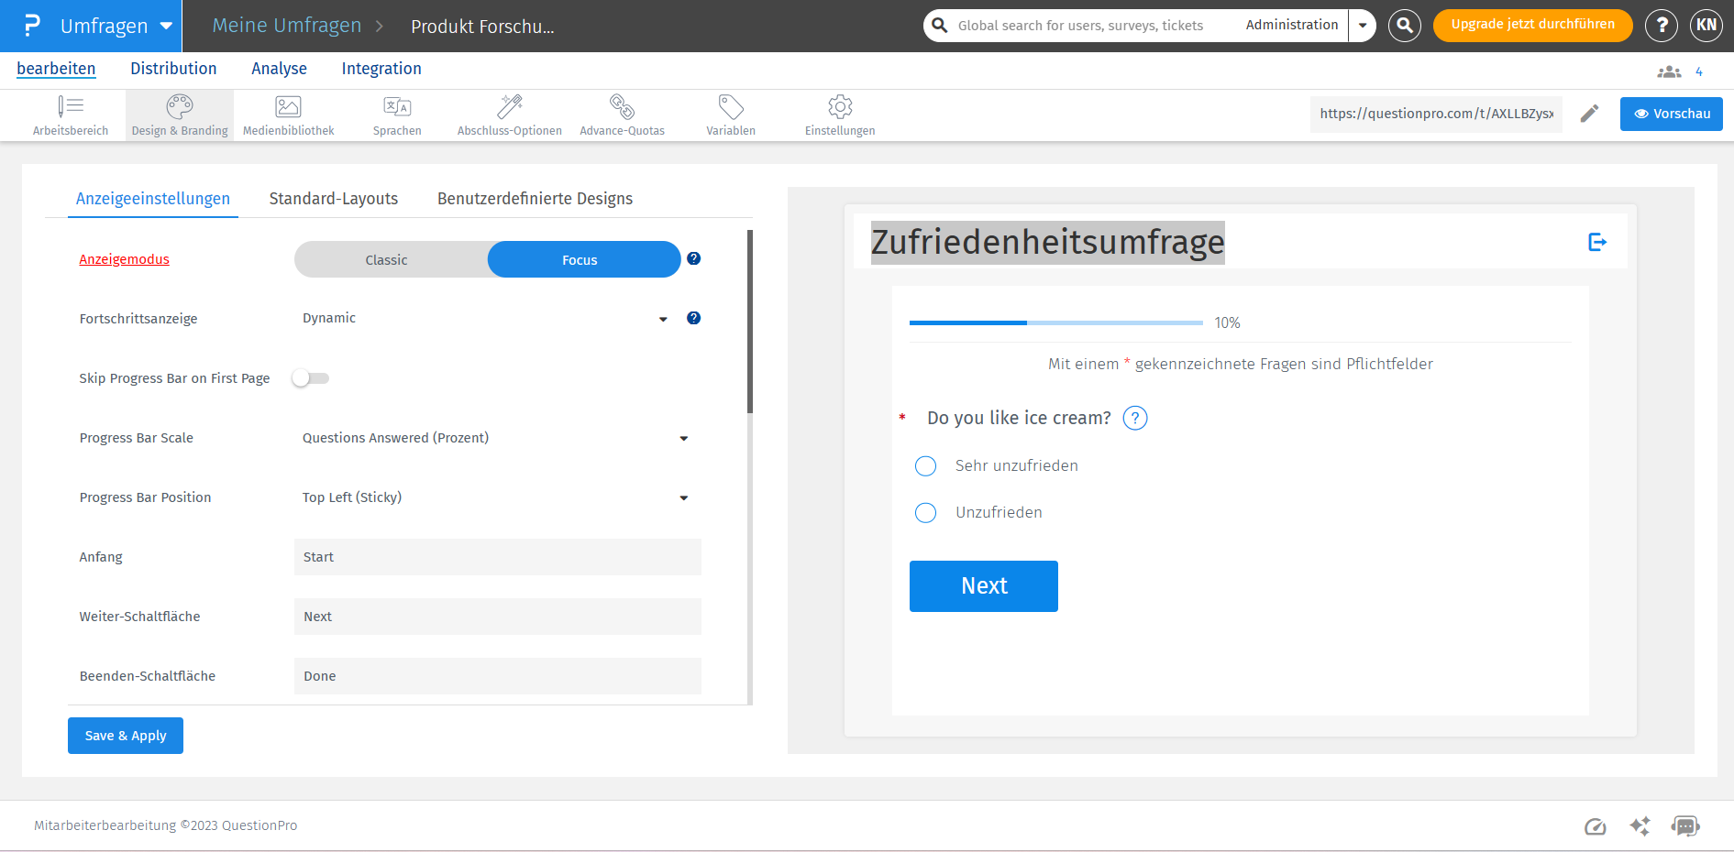Screen dimensions: 1734x852
Task: Open the Meine Umfragen breadcrumb link
Action: 287,26
